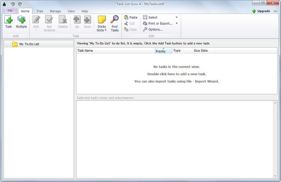Collapse the ribbon with the chevron near Upgrade
Viewport: 281px width, 182px height.
pyautogui.click(x=275, y=11)
